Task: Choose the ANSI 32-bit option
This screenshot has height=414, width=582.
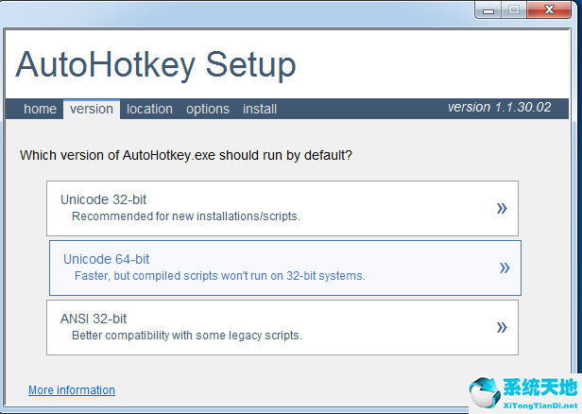Action: pos(282,327)
